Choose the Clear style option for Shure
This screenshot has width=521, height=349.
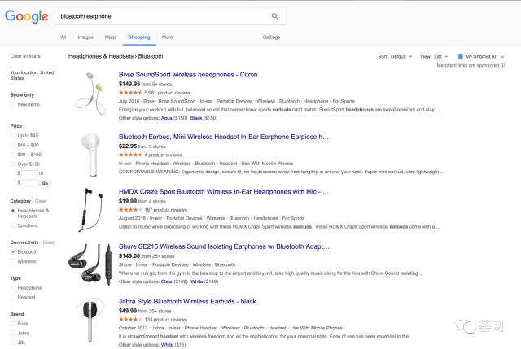(166, 281)
